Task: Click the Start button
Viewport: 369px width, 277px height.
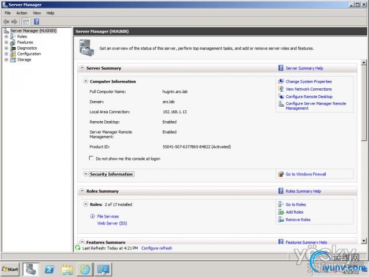Action: 10,269
